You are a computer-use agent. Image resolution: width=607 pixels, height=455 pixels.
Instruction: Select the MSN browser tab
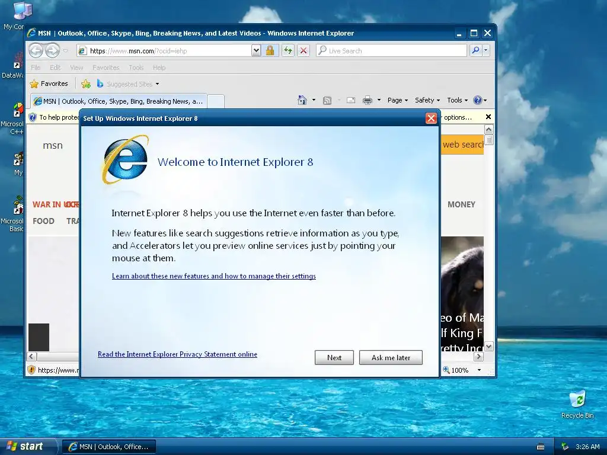119,101
